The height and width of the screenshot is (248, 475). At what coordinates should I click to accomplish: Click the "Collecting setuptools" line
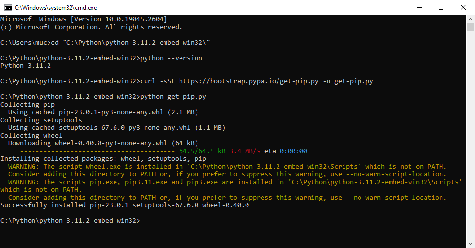point(41,120)
